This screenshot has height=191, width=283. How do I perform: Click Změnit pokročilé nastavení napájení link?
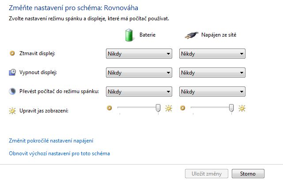pos(51,141)
